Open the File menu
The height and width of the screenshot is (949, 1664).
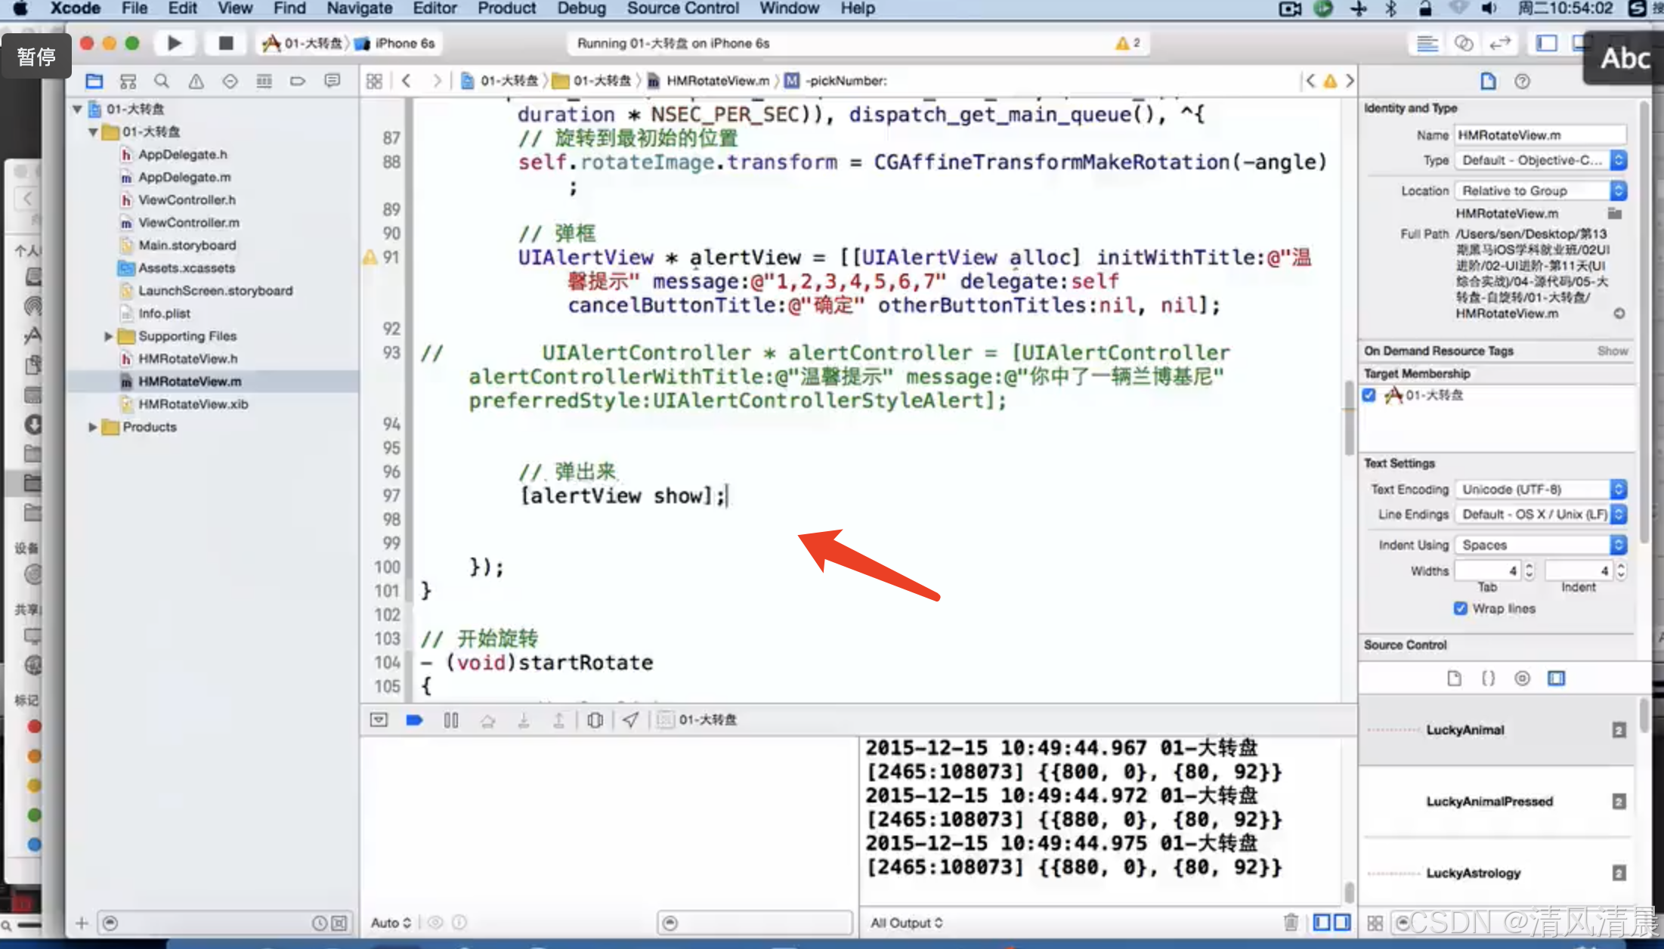135,8
